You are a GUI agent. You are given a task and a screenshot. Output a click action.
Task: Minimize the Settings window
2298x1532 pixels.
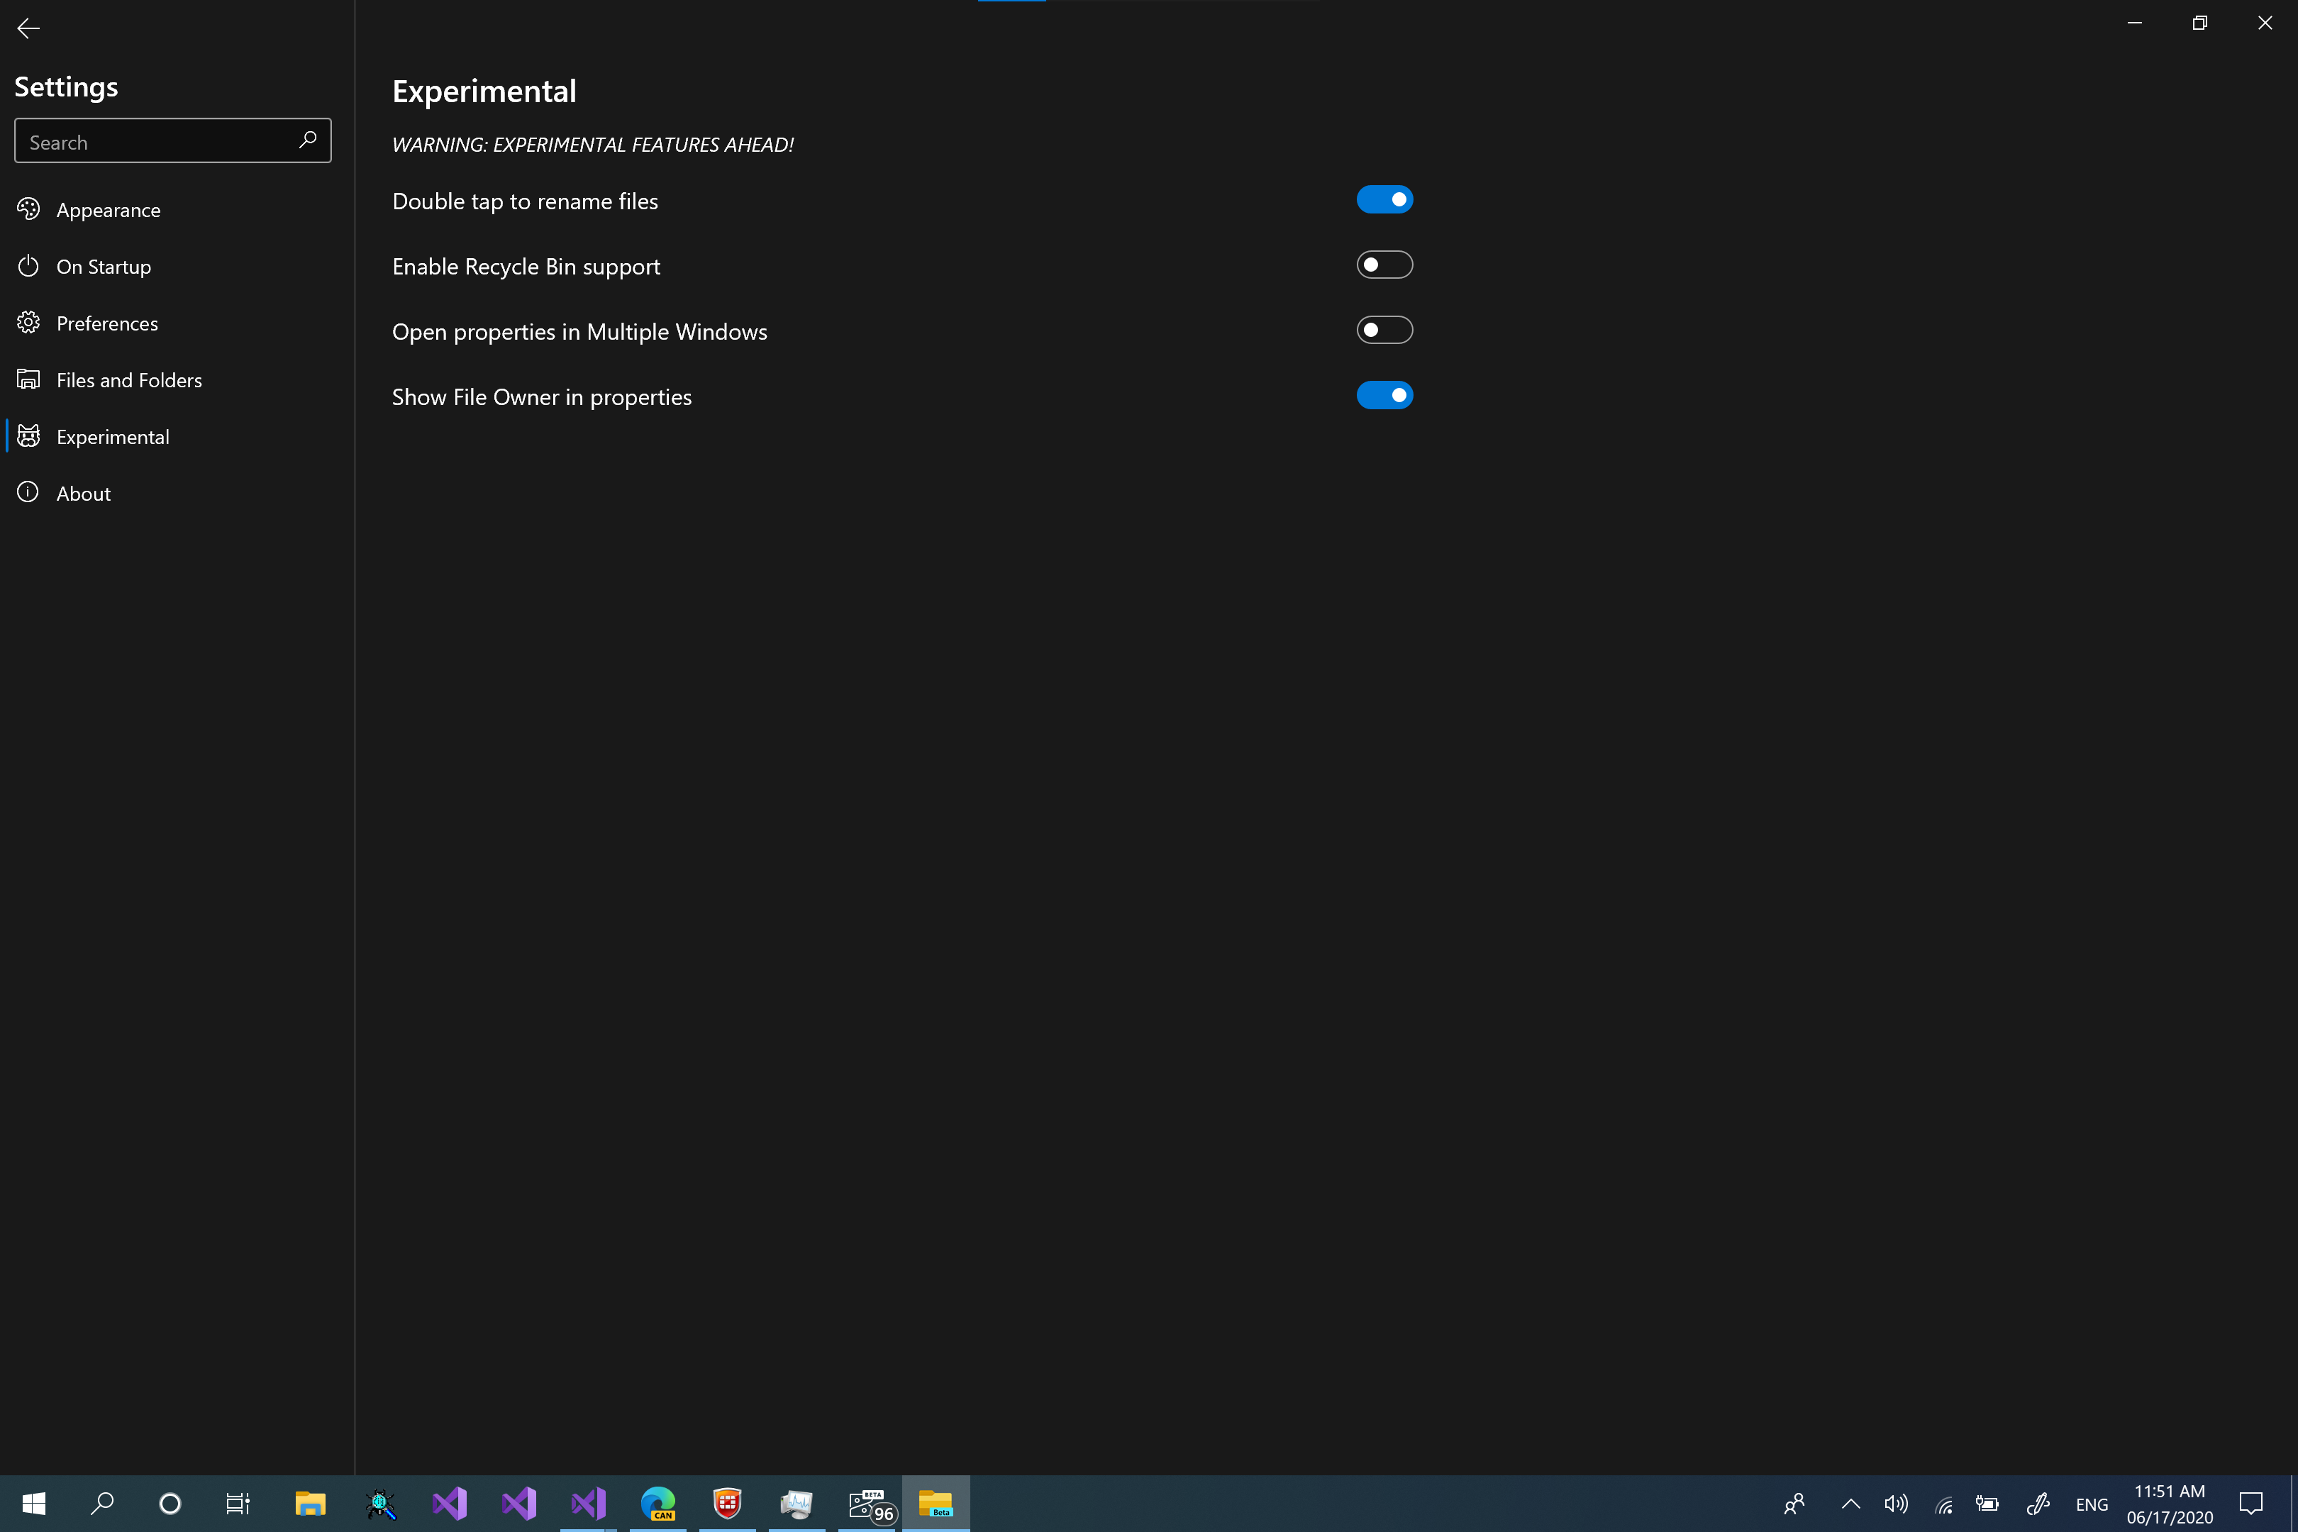click(2135, 23)
